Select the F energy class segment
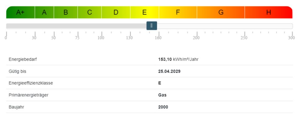Viewport: 299px width, 124px height. pos(178,12)
